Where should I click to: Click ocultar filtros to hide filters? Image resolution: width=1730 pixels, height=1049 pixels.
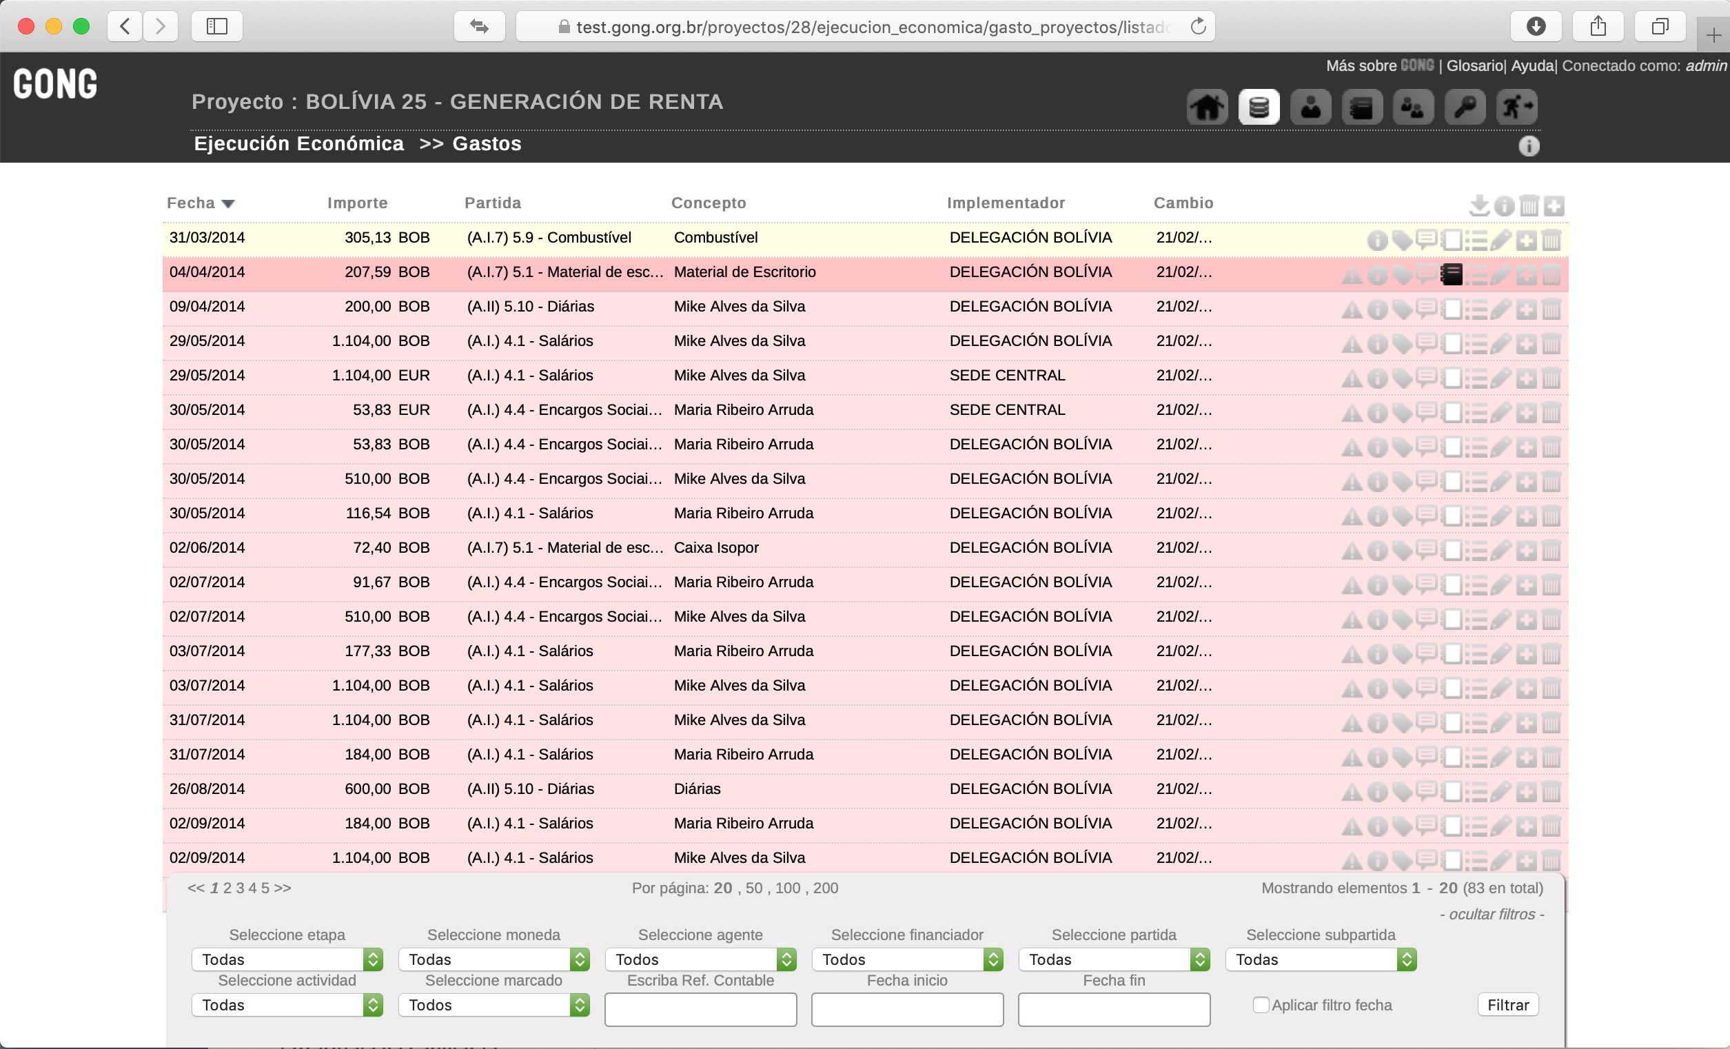click(1492, 914)
